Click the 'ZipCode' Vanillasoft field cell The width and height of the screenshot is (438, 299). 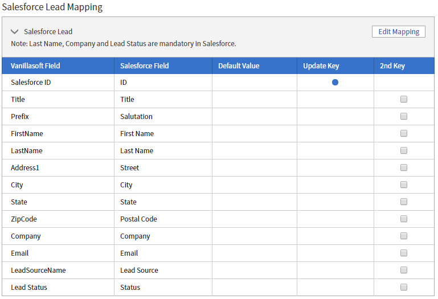(58, 219)
